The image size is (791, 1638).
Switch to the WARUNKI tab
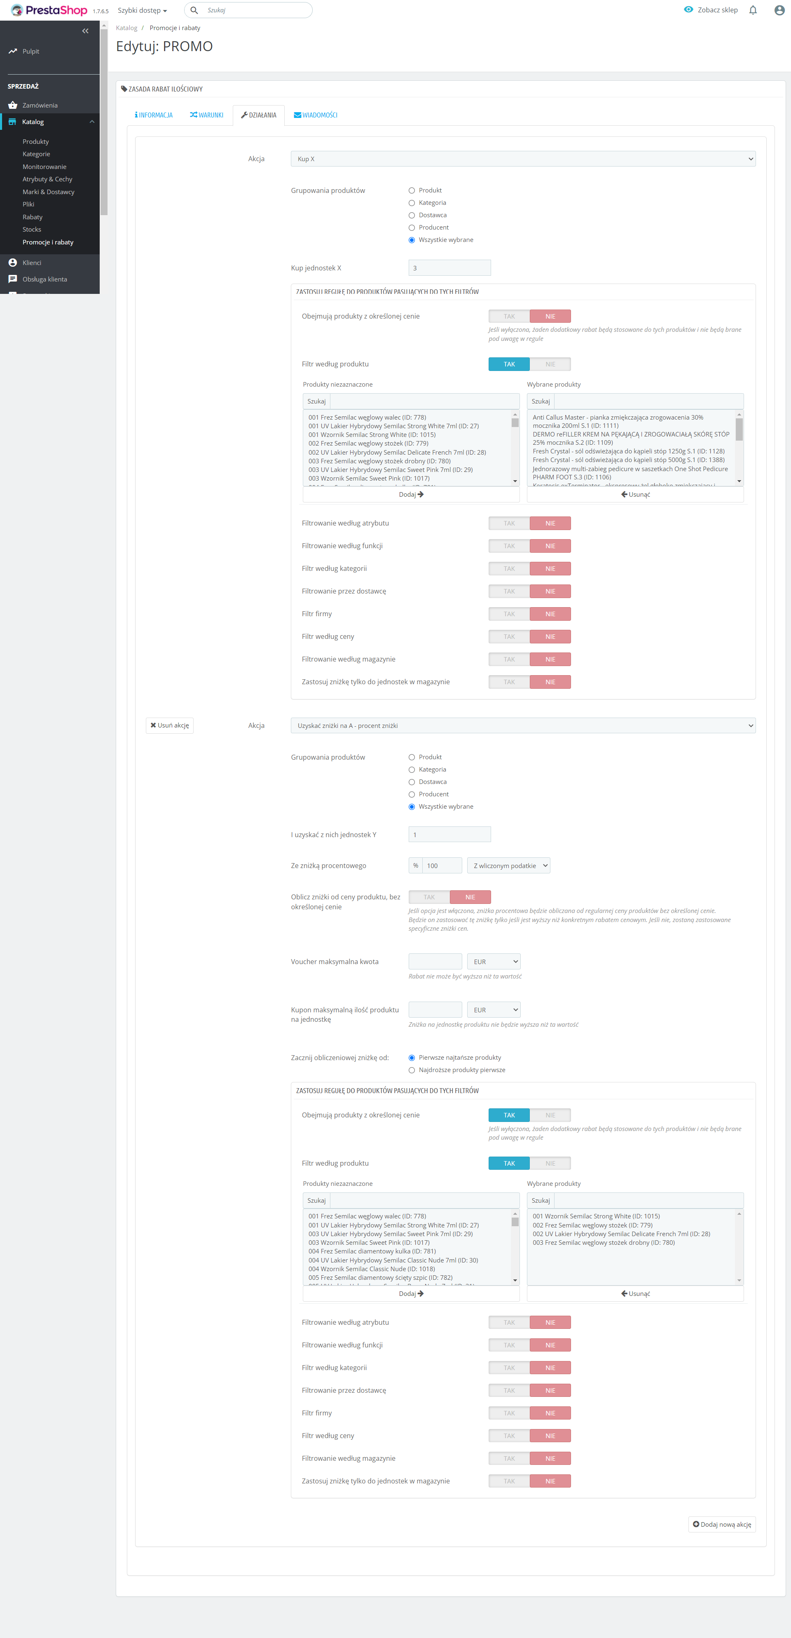click(x=206, y=115)
